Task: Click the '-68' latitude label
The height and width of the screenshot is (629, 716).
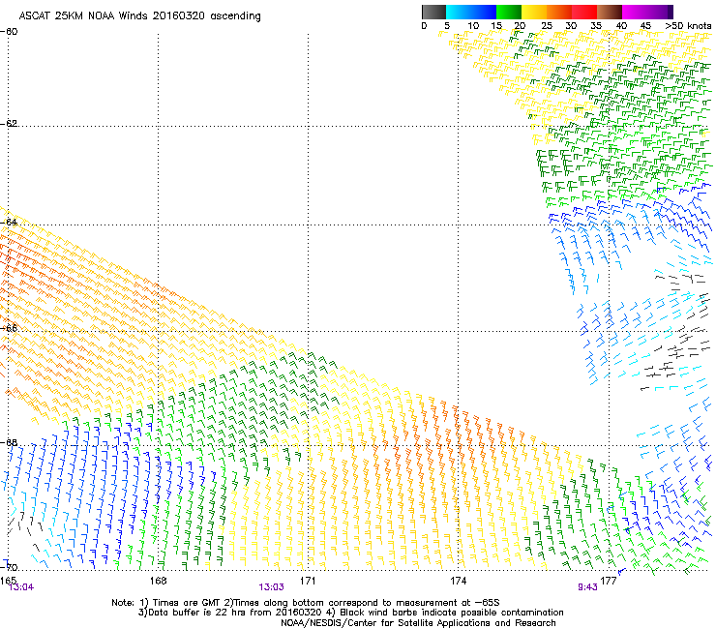Action: pyautogui.click(x=9, y=442)
